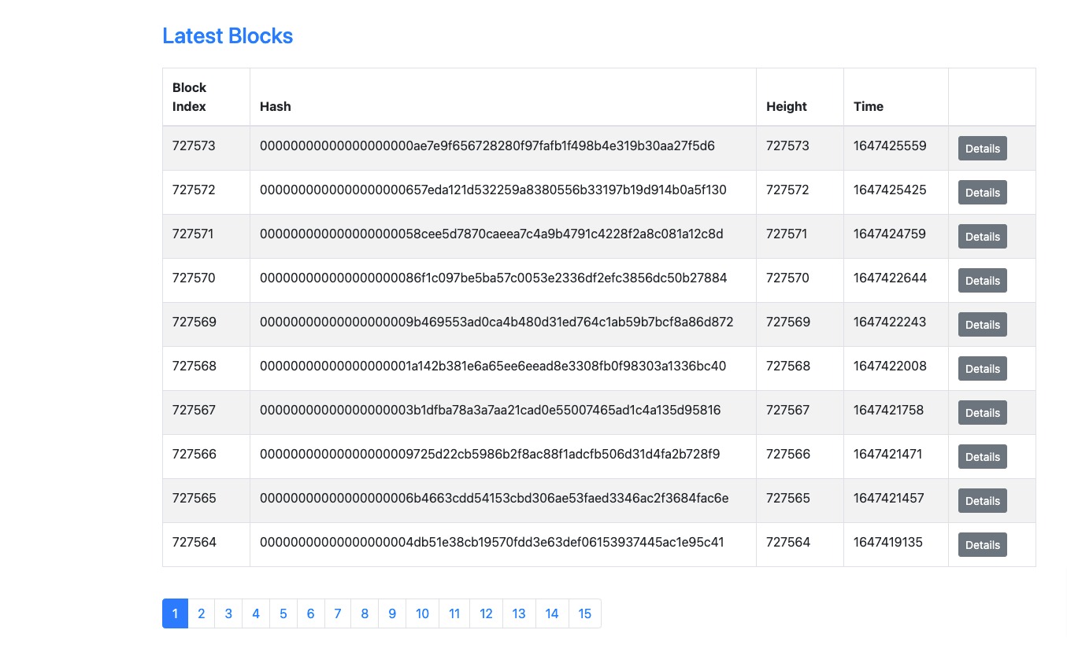
Task: Select the hash of block 727564
Action: click(x=491, y=542)
